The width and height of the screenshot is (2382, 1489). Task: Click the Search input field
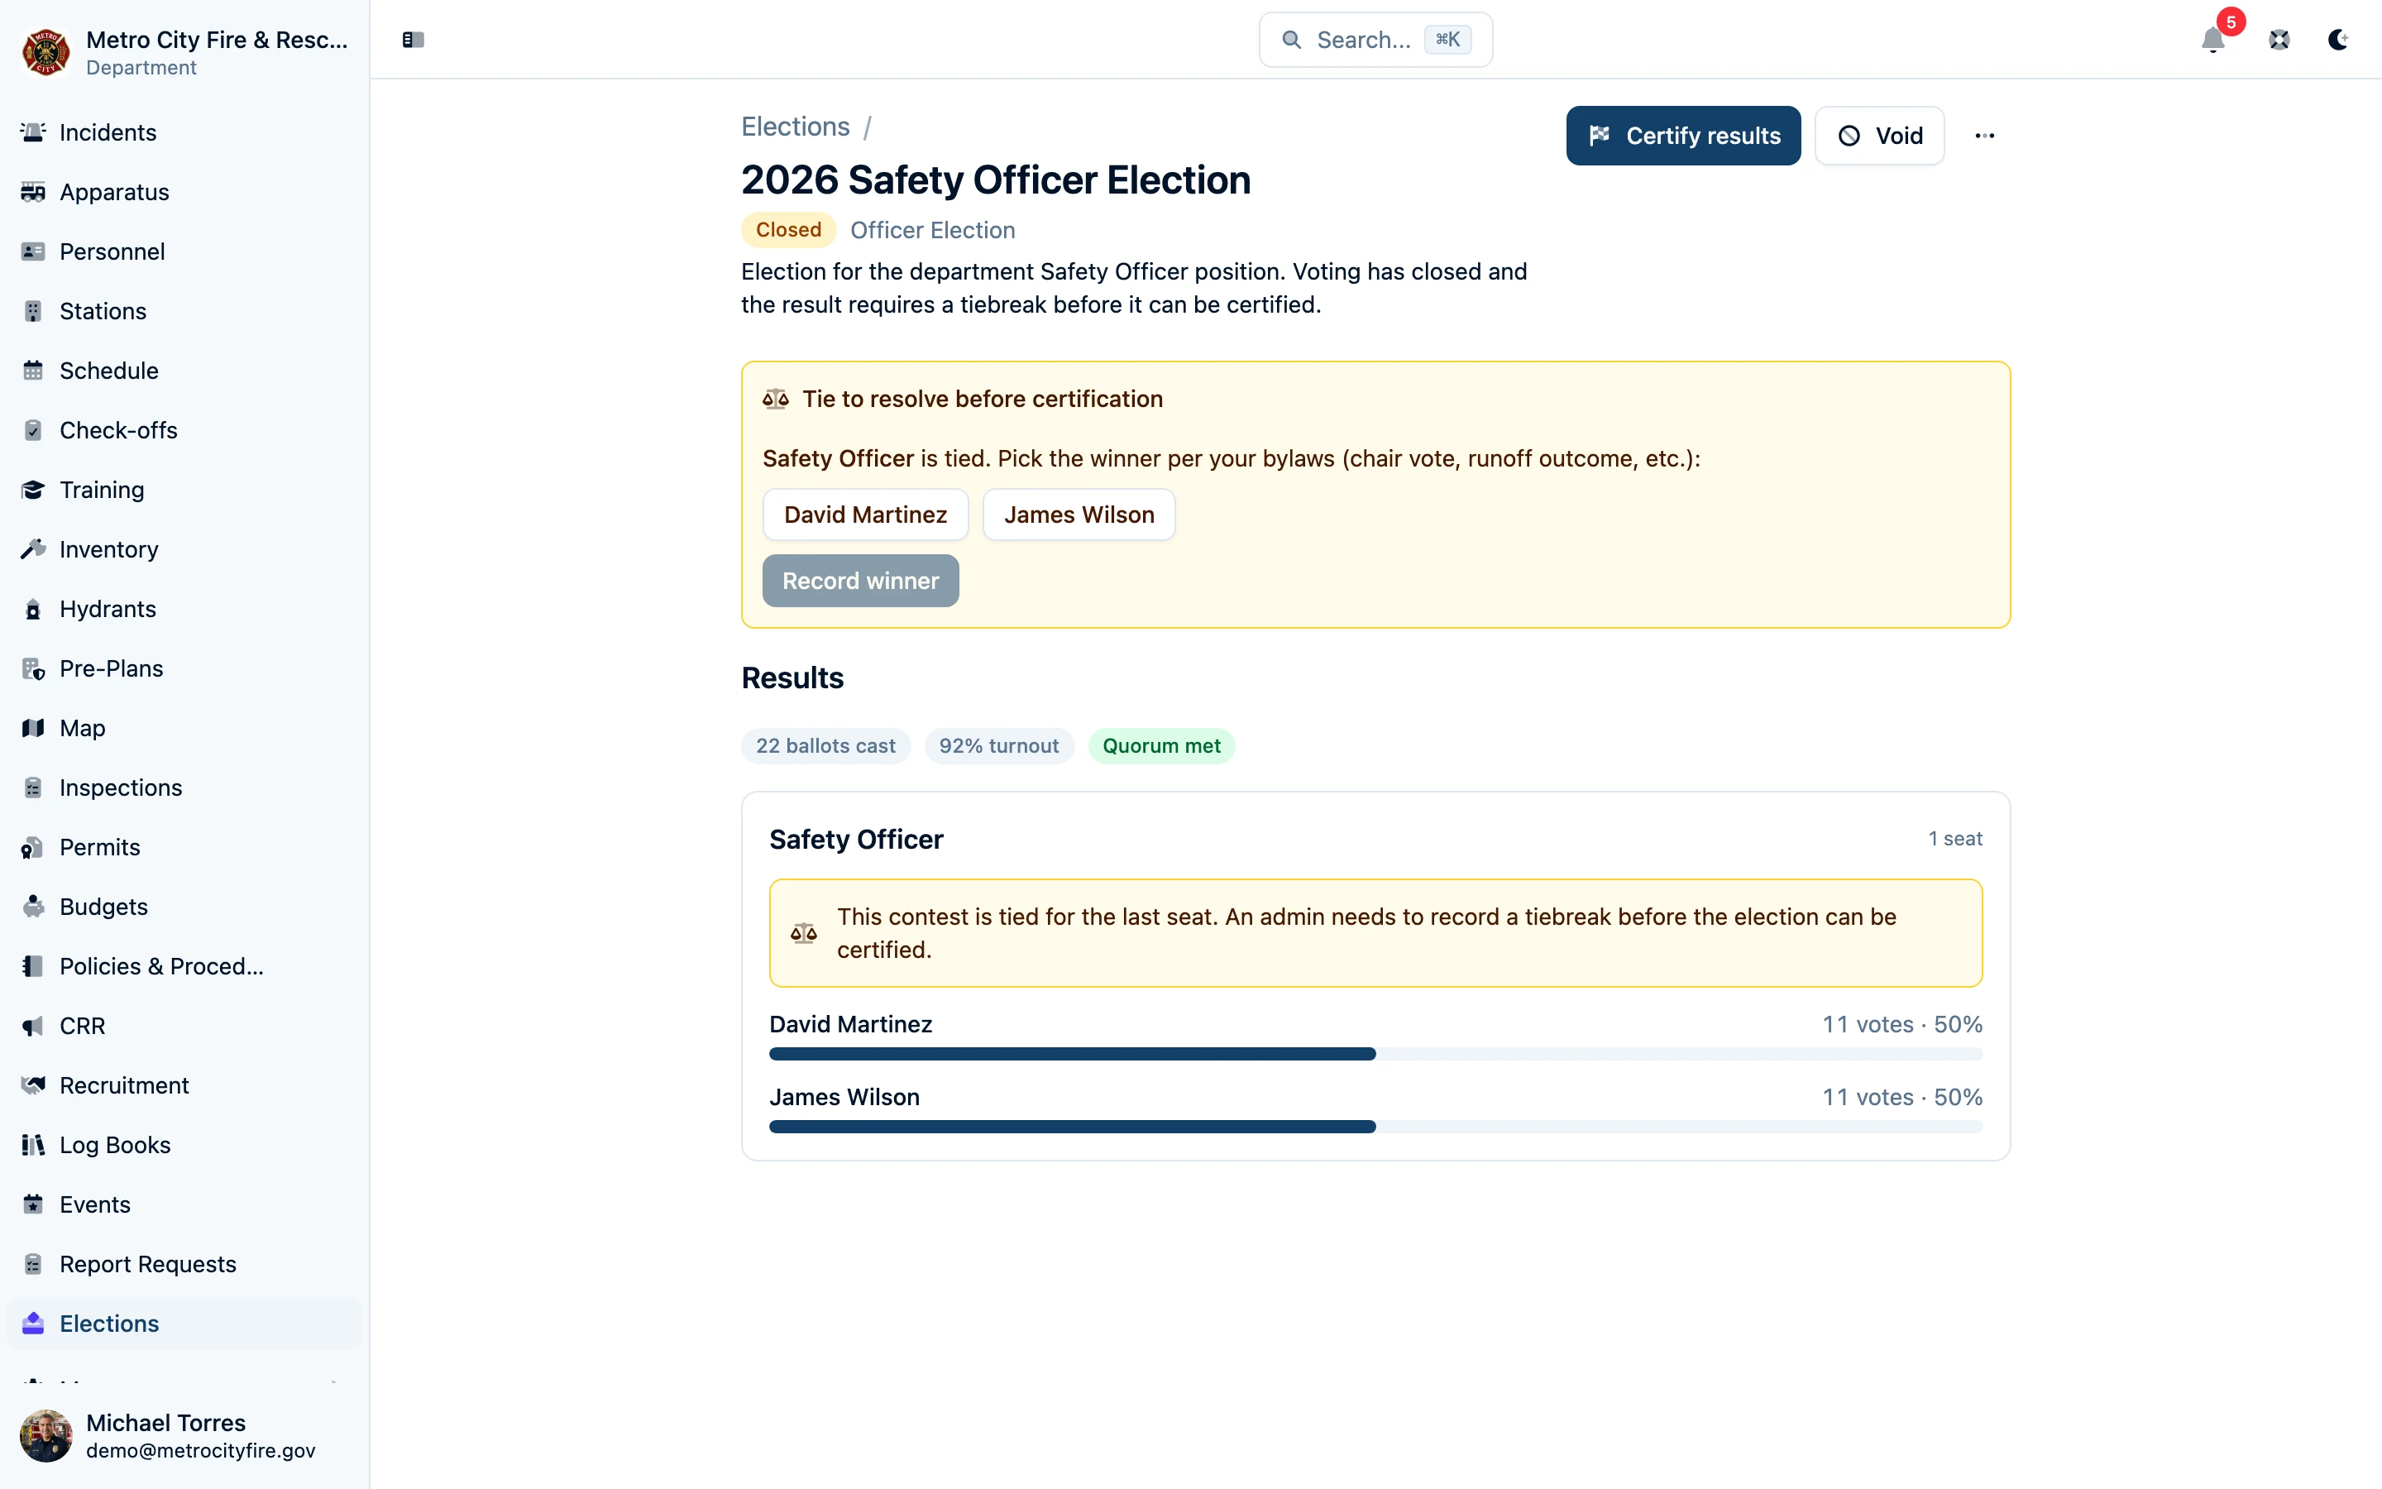[1375, 40]
